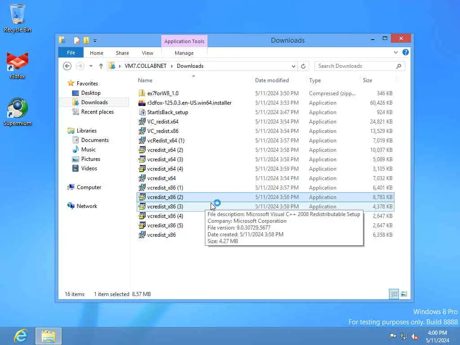Open the Videos library

[89, 168]
